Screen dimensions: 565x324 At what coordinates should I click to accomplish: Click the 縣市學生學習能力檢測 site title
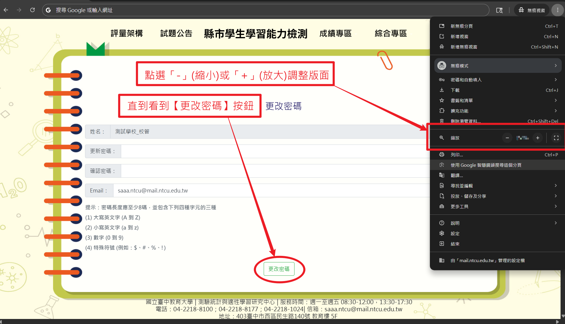coord(256,34)
